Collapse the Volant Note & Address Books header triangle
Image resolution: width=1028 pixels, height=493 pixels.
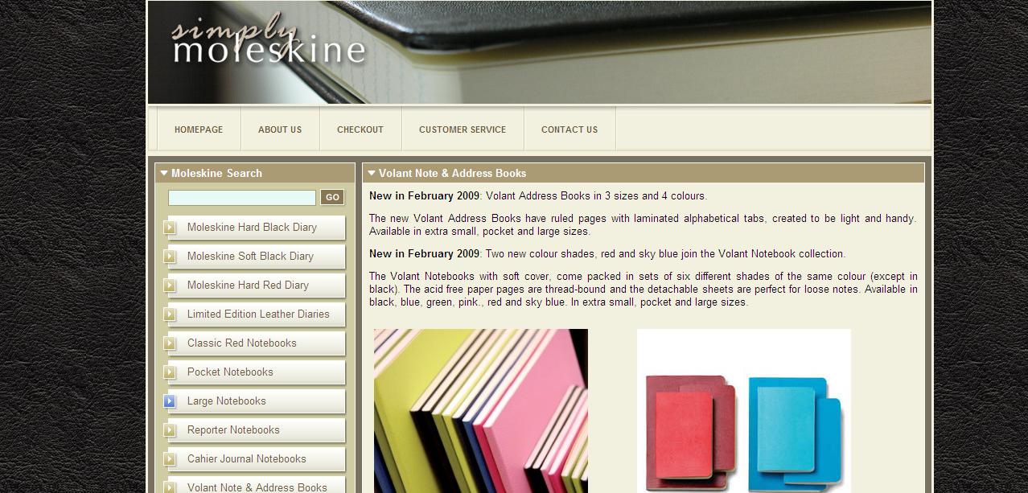[x=372, y=173]
